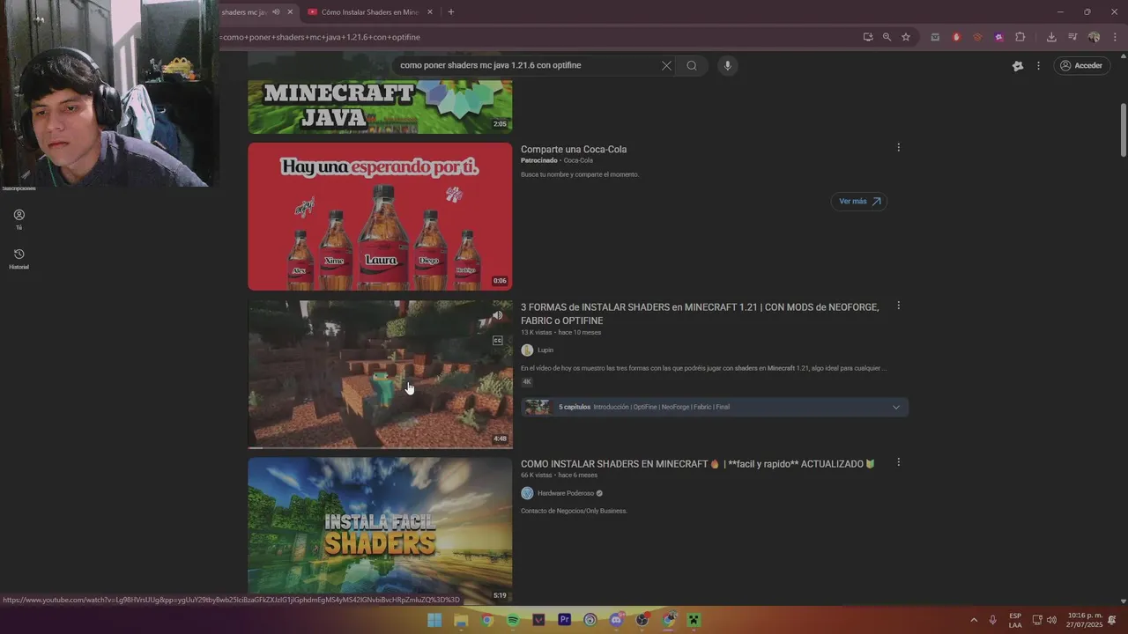Open OBS Studio from the taskbar
This screenshot has width=1128, height=634.
642,620
